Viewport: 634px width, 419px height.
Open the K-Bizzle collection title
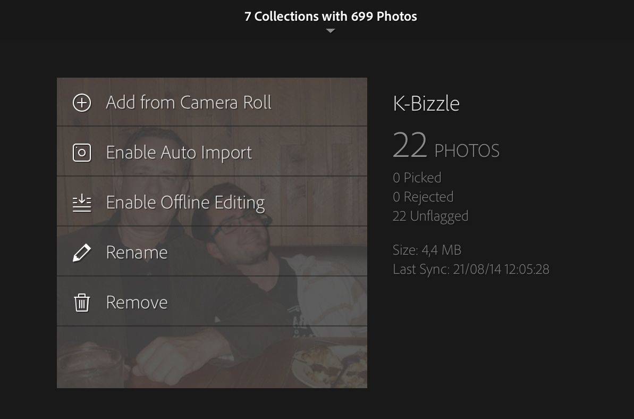[x=426, y=103]
